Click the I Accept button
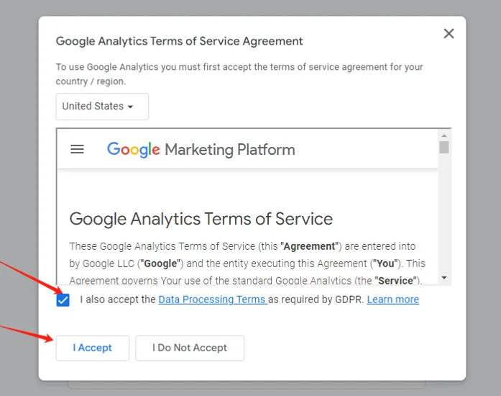 pos(93,348)
